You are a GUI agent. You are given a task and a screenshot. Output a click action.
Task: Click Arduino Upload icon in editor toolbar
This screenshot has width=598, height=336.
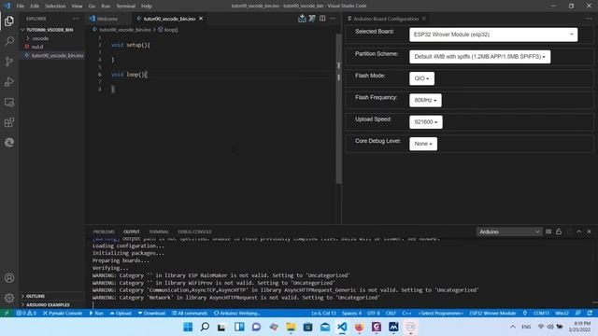302,19
